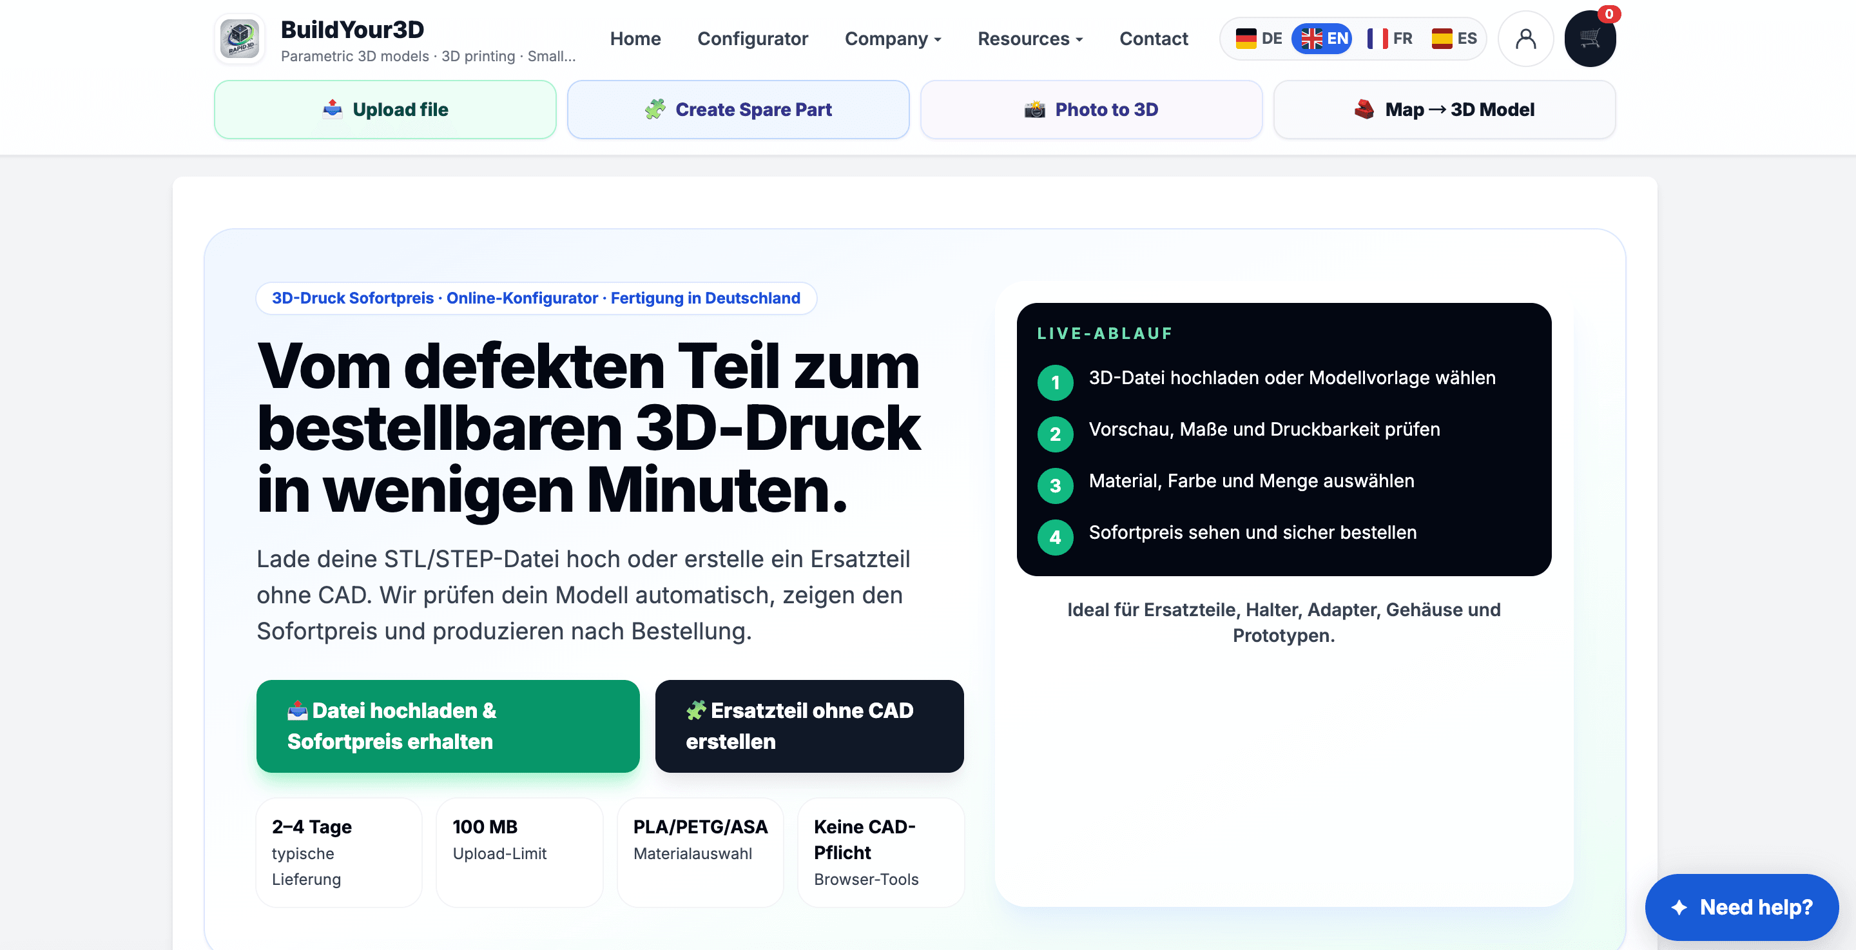Screen dimensions: 1856x950
Task: Click the puzzle piece Create Spare Part icon
Action: pyautogui.click(x=655, y=109)
